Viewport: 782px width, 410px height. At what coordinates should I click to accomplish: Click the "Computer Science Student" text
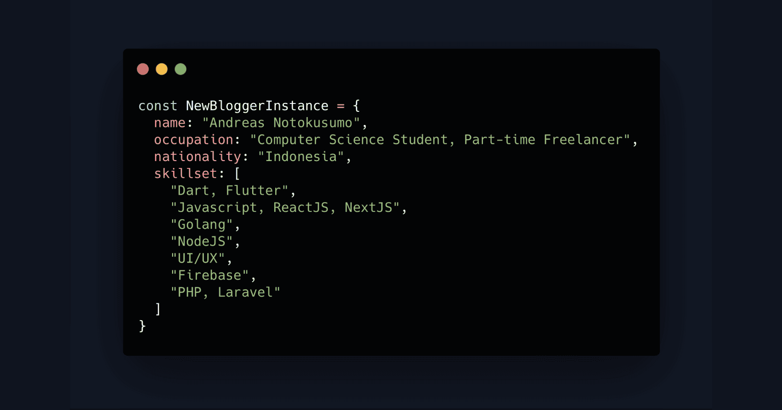(x=352, y=140)
